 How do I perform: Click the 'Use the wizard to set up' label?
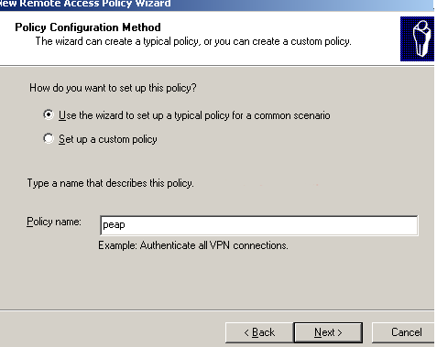click(194, 115)
